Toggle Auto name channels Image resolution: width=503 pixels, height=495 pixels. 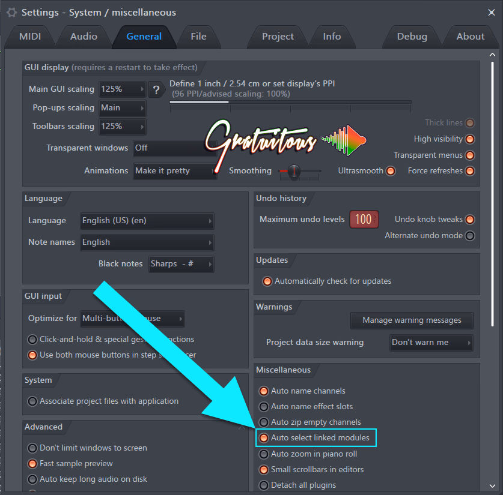tap(263, 391)
